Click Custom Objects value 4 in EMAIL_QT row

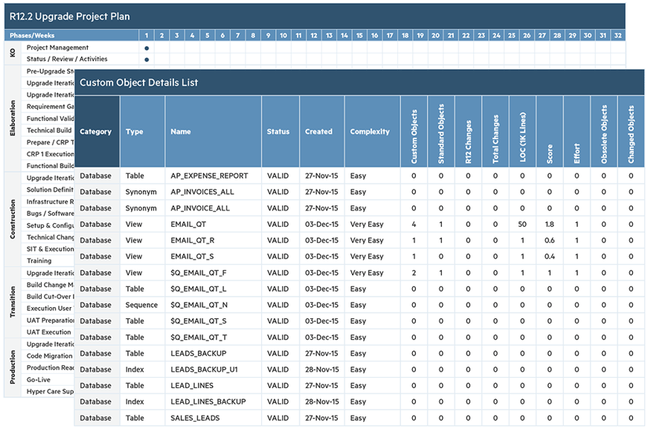pyautogui.click(x=414, y=225)
